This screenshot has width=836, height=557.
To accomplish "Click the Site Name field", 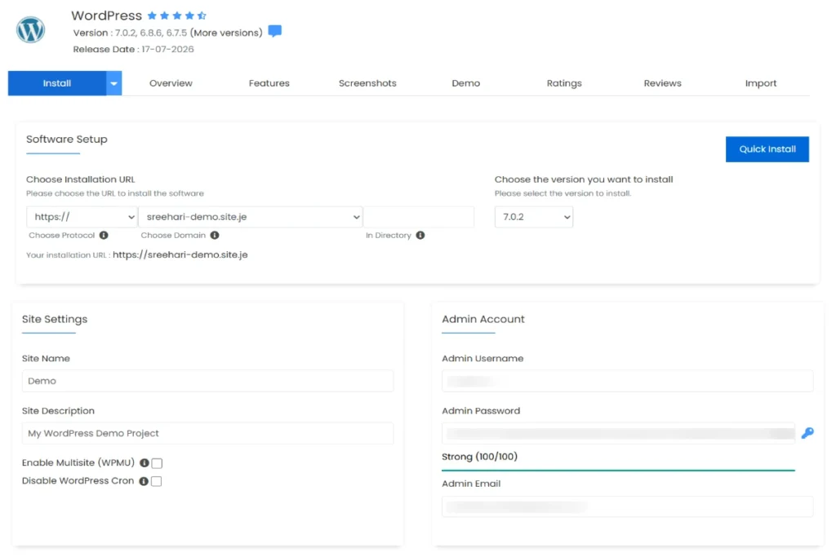I will click(x=207, y=381).
